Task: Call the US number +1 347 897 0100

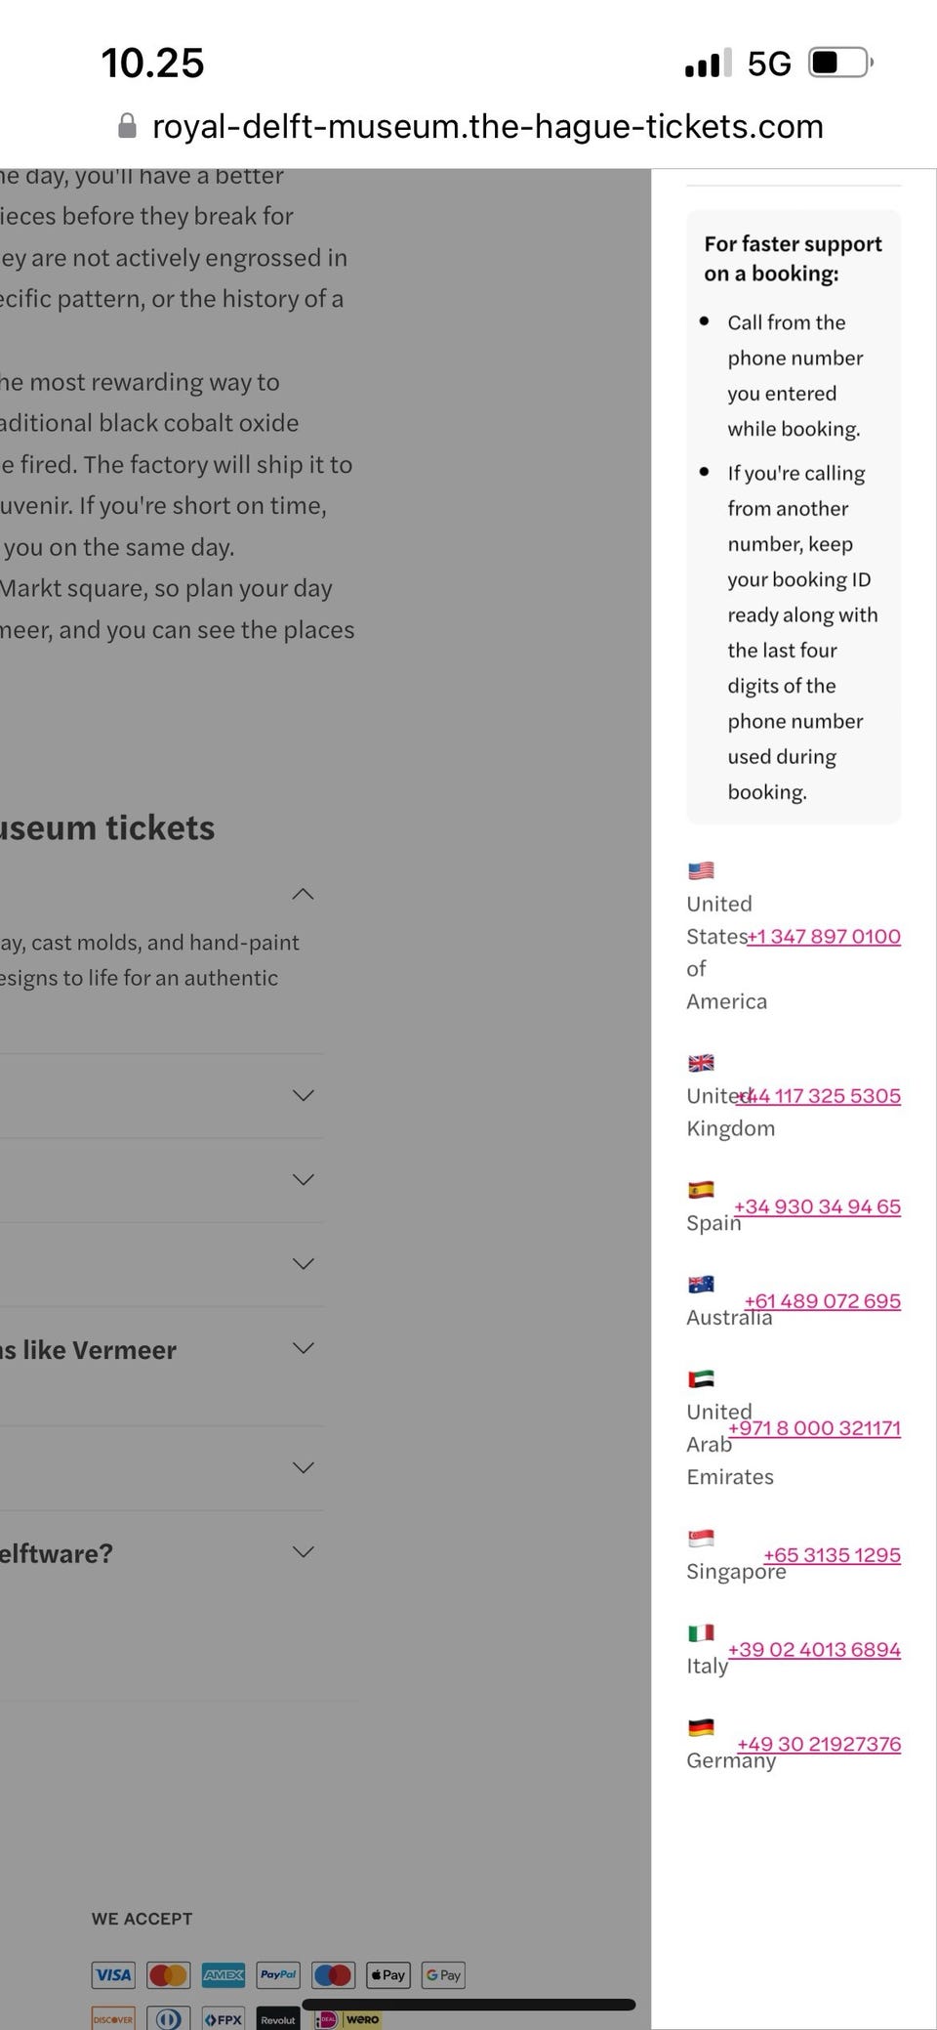Action: point(824,936)
